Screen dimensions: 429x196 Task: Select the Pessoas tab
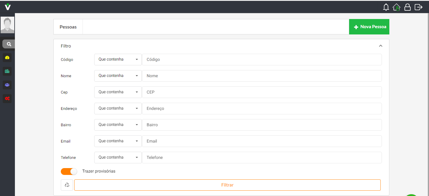(68, 27)
